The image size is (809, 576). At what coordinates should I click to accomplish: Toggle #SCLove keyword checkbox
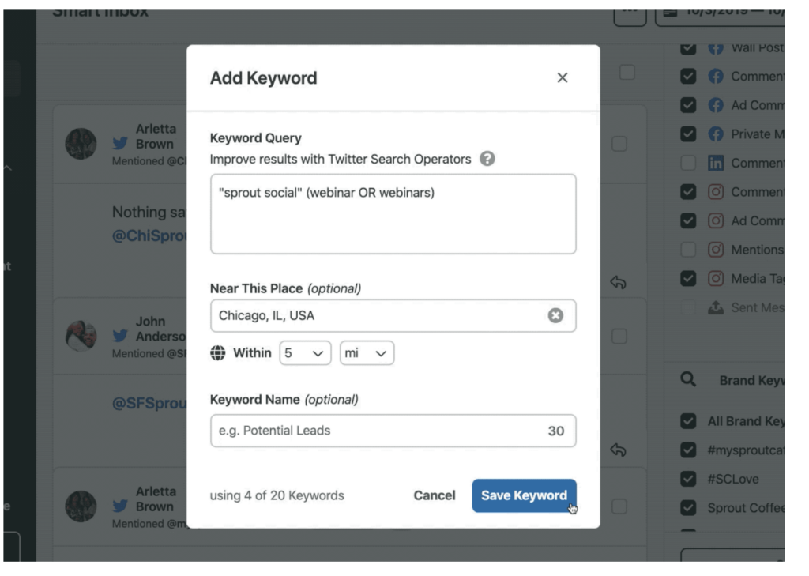(688, 479)
